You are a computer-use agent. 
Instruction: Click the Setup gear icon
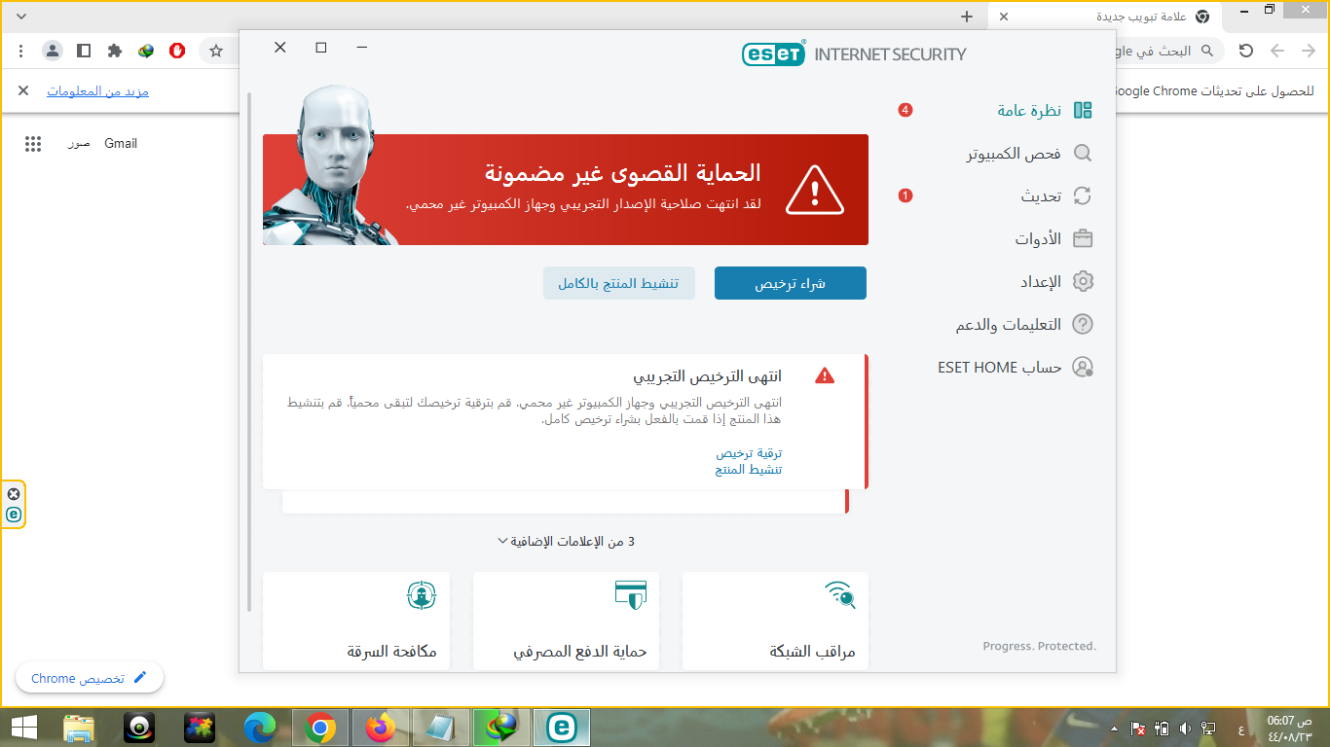click(x=1082, y=281)
